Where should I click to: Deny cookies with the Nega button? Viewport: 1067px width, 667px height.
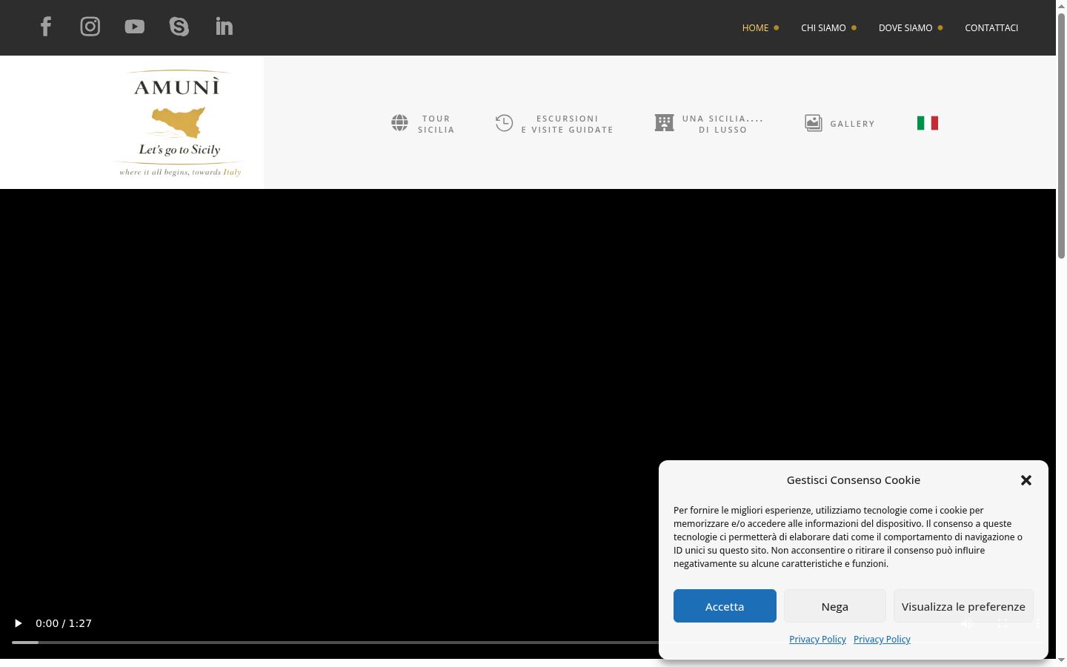coord(834,606)
